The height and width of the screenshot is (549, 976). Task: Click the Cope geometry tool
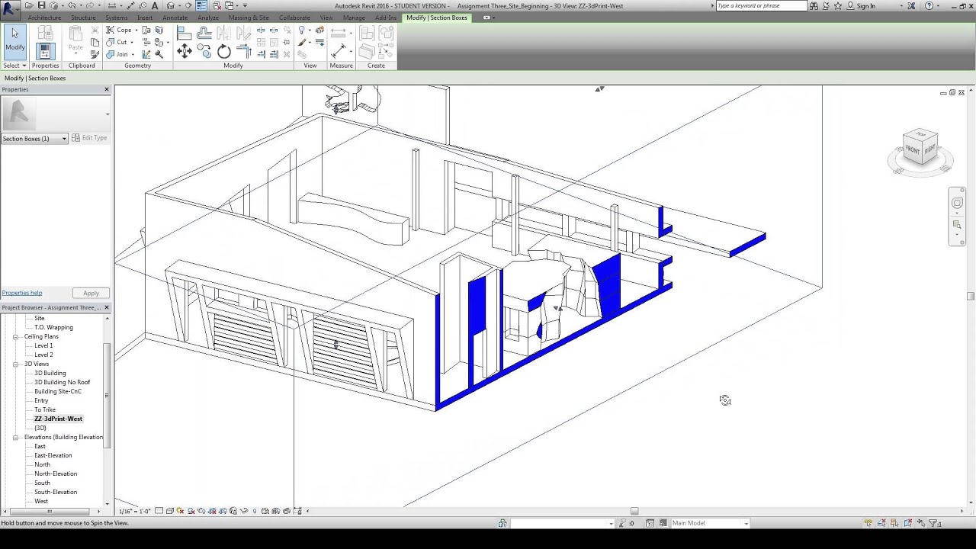[119, 30]
